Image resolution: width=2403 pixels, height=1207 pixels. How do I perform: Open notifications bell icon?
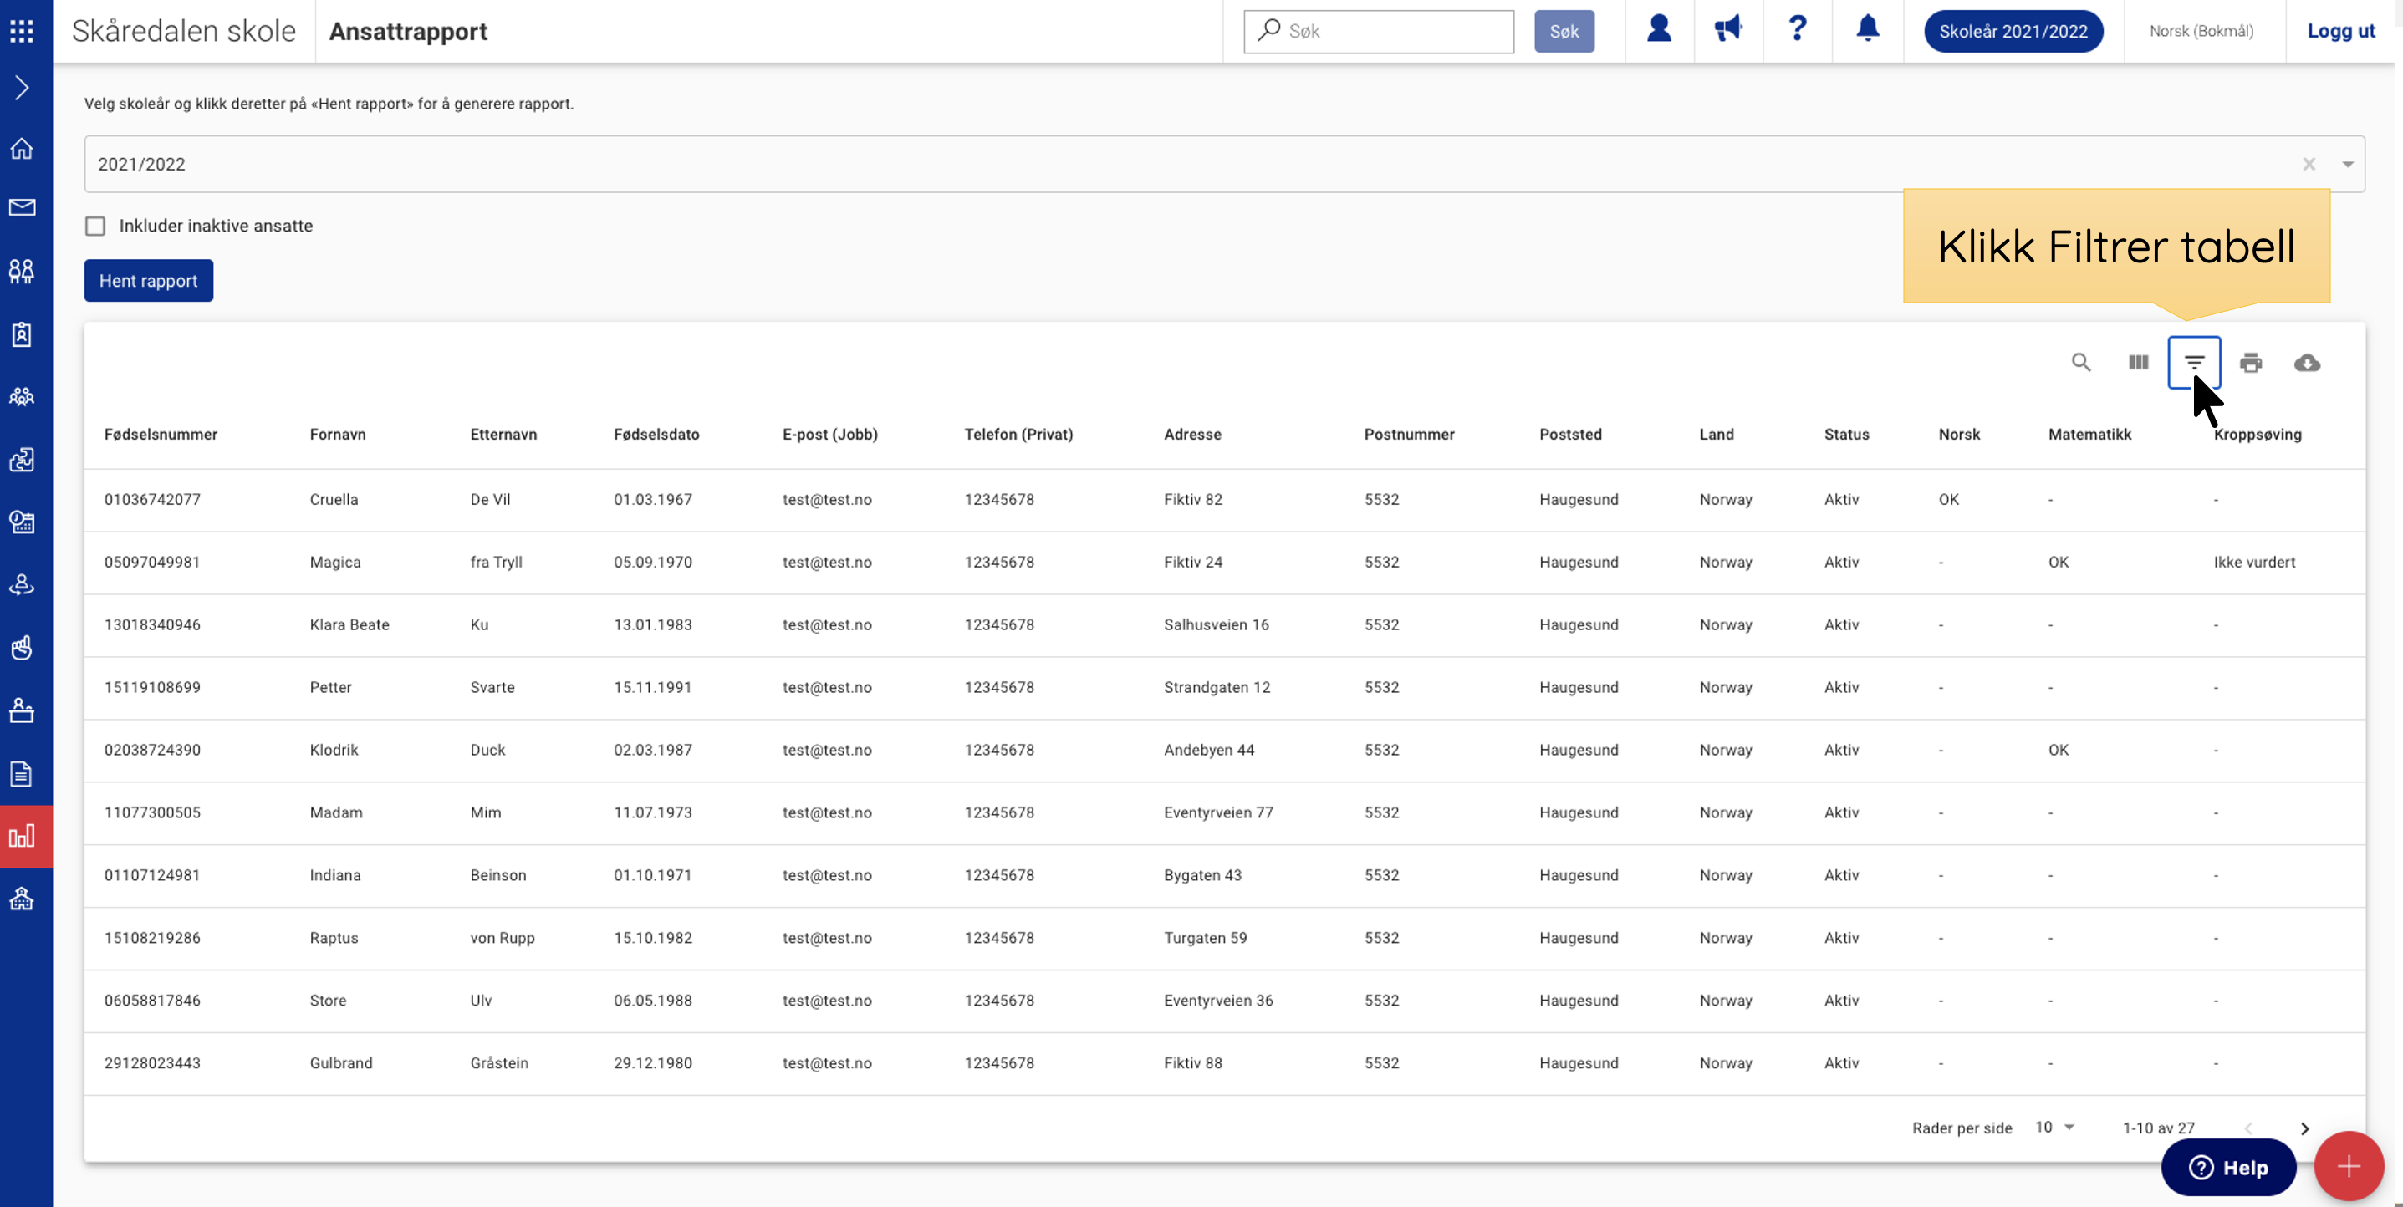tap(1866, 30)
